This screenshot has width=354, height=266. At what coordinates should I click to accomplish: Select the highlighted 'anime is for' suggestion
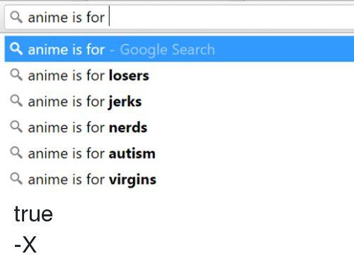(179, 49)
